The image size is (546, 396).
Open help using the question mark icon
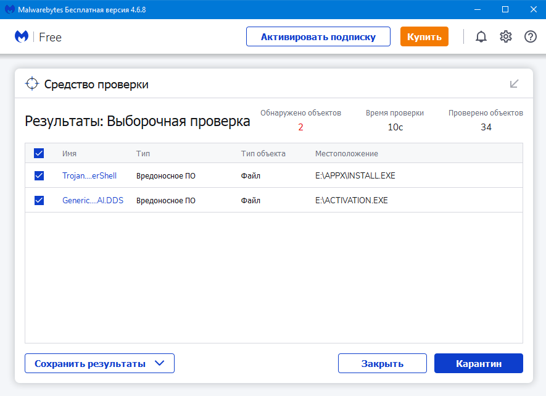pyautogui.click(x=530, y=36)
